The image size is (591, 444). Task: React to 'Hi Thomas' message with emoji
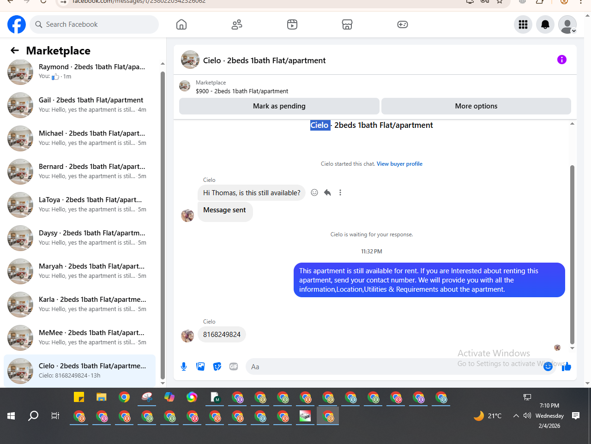pyautogui.click(x=314, y=192)
